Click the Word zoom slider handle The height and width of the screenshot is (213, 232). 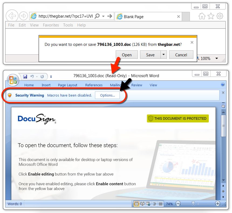pyautogui.click(x=193, y=204)
